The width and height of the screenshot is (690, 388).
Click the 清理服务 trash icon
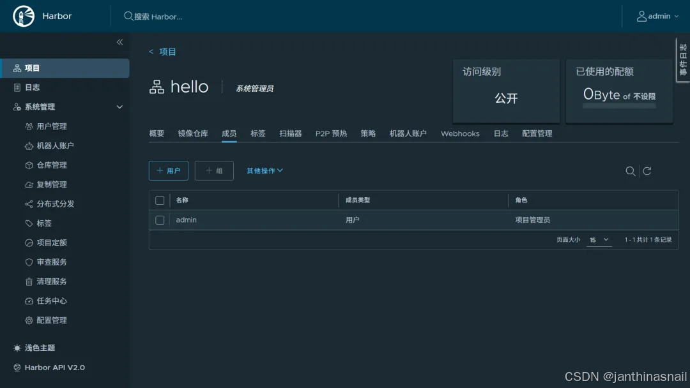click(x=29, y=281)
